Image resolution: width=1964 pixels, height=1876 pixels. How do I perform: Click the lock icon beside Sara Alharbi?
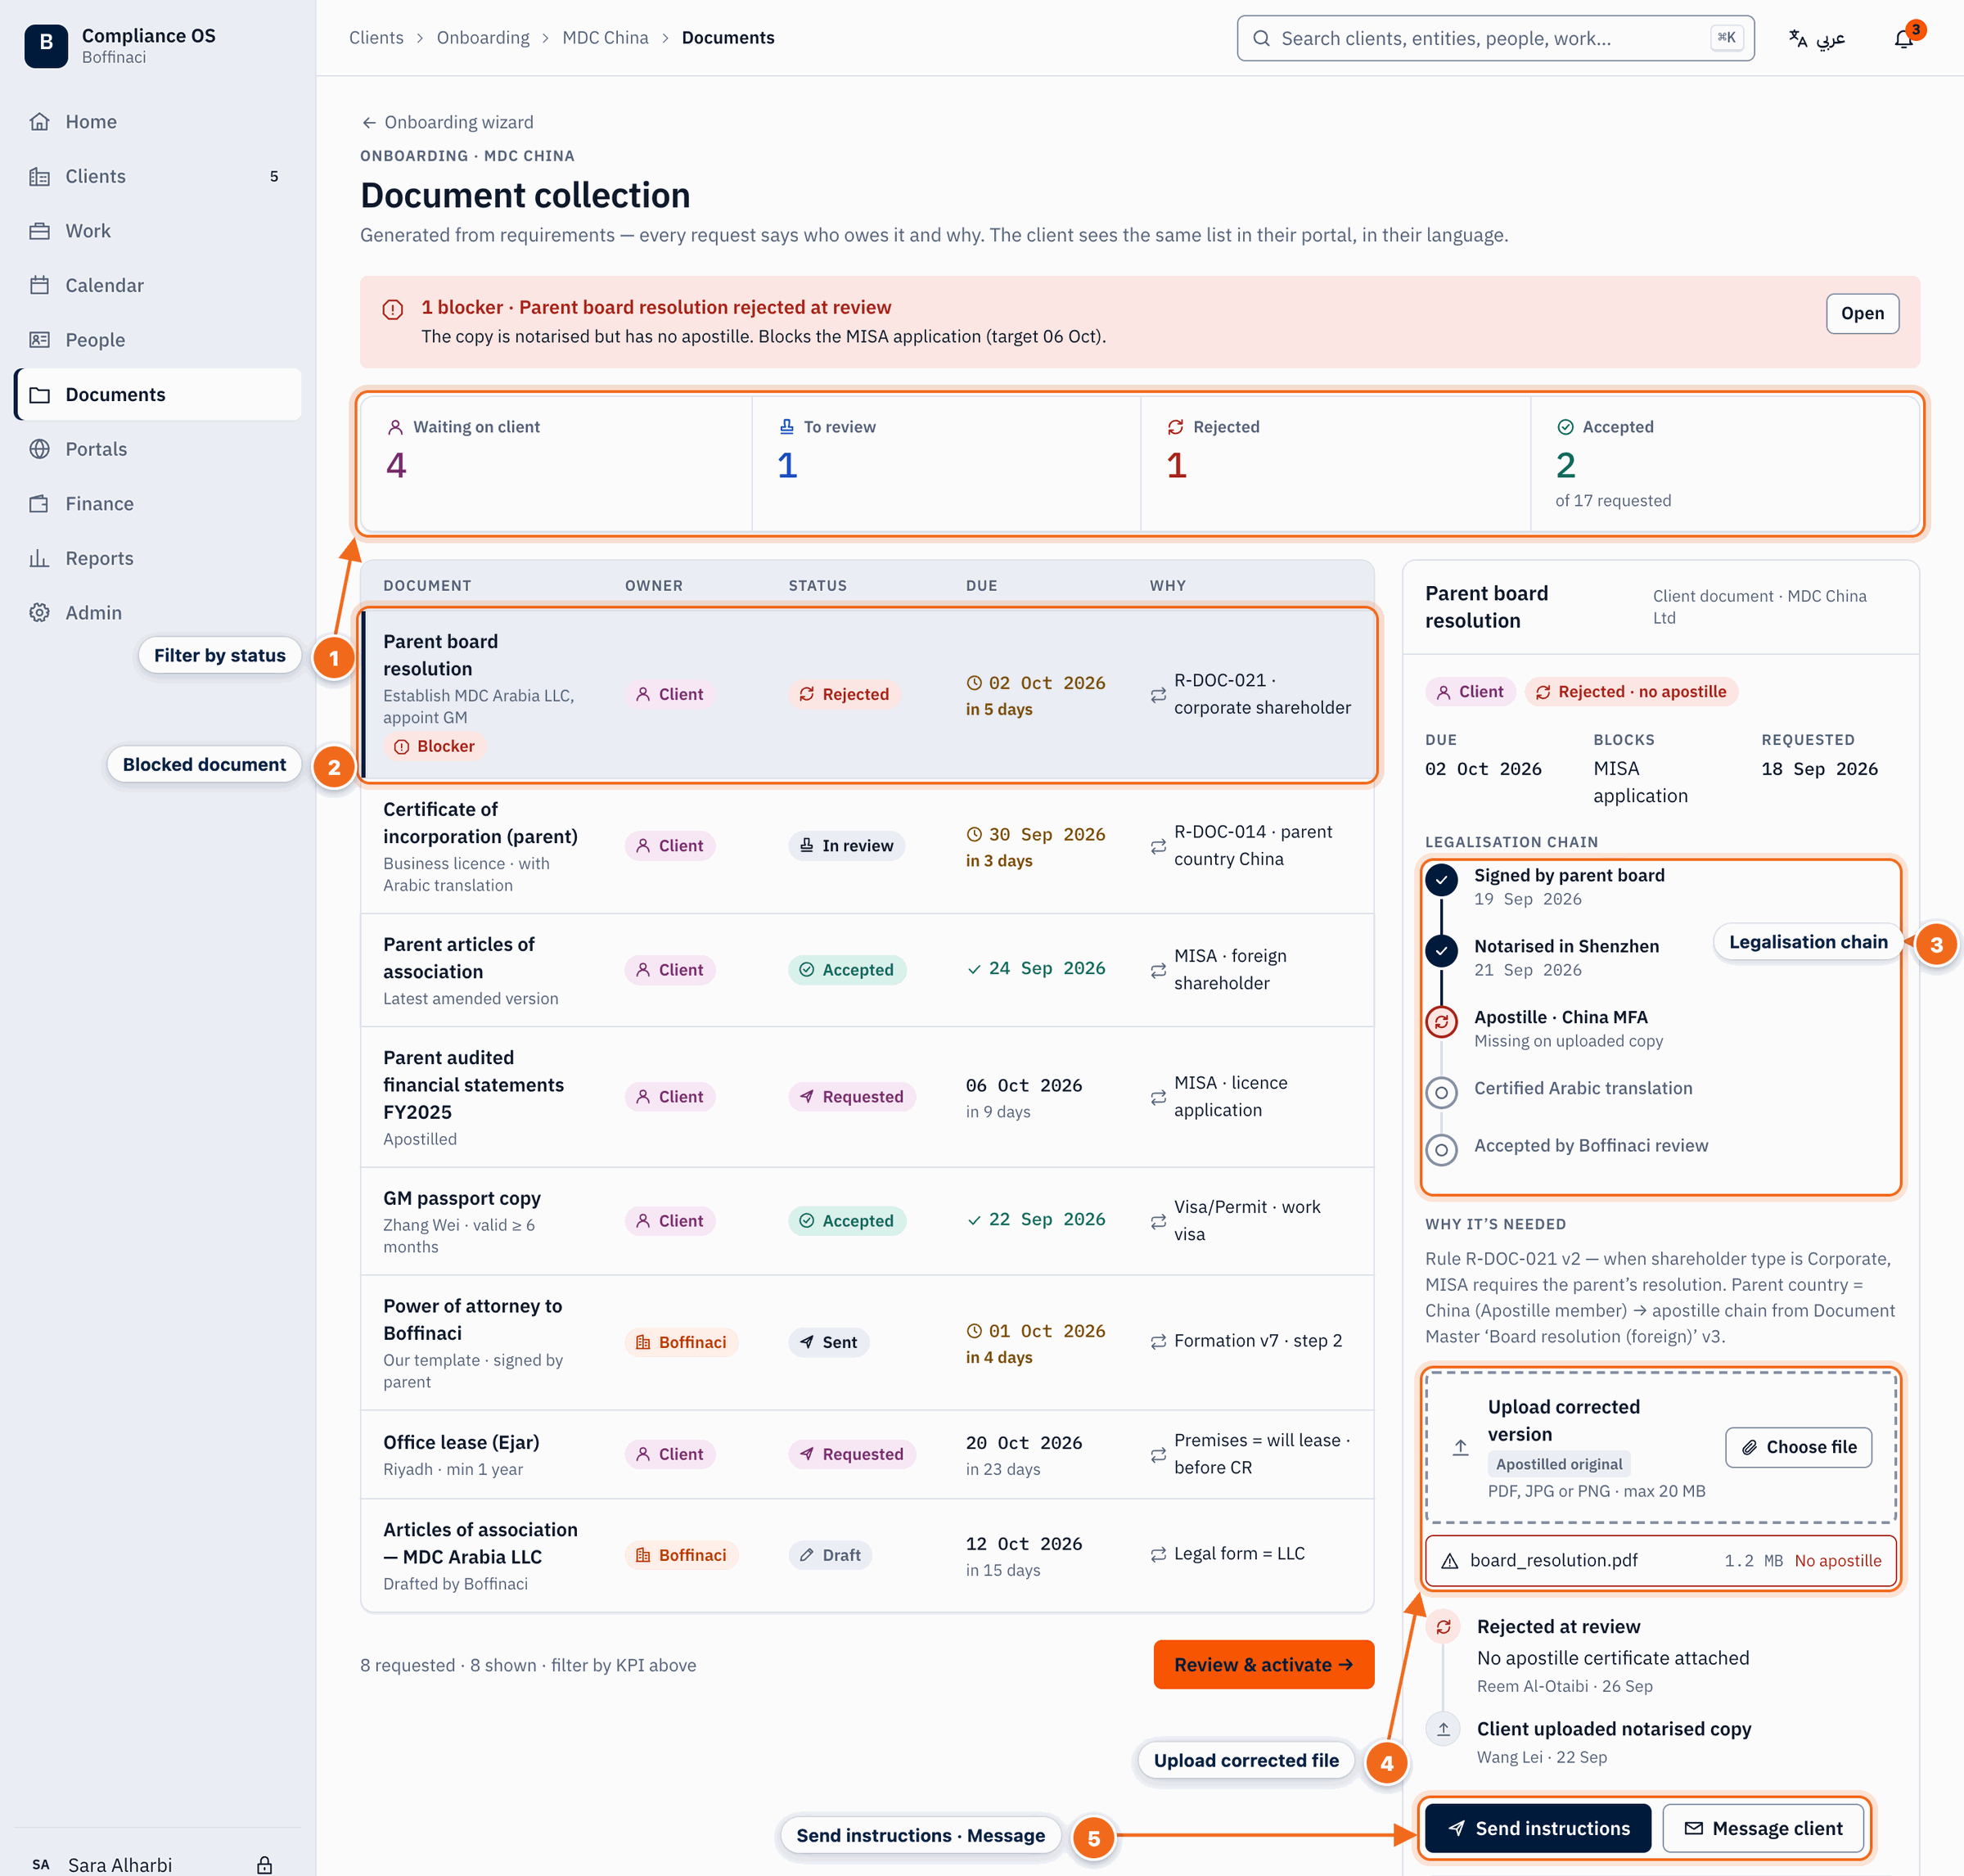264,1864
